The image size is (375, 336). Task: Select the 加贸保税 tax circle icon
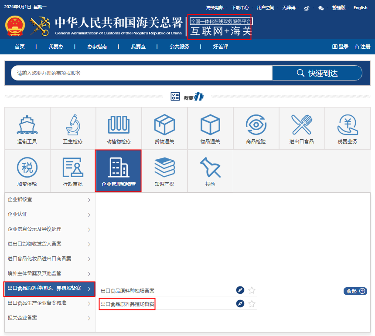pos(27,171)
